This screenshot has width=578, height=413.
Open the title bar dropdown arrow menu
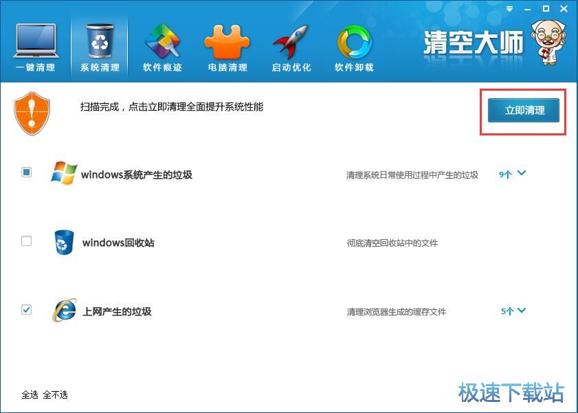[x=509, y=9]
